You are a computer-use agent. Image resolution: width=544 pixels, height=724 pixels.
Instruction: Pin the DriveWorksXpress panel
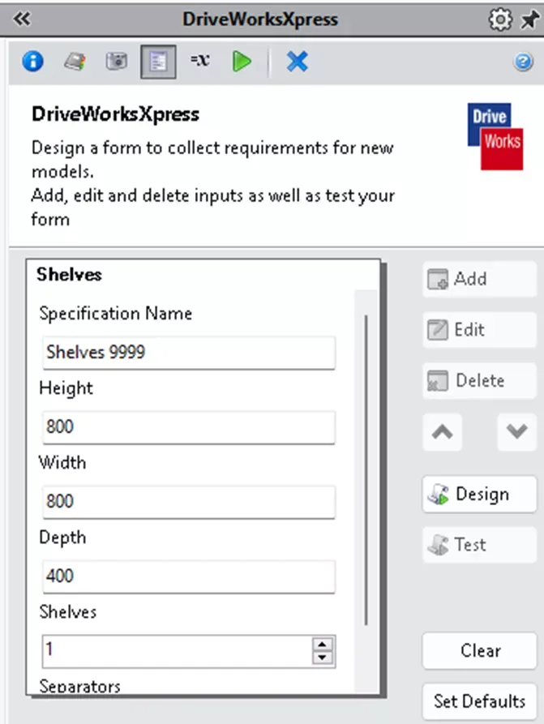pyautogui.click(x=529, y=19)
